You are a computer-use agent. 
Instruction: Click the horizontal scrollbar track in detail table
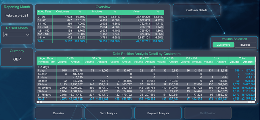pos(146,102)
